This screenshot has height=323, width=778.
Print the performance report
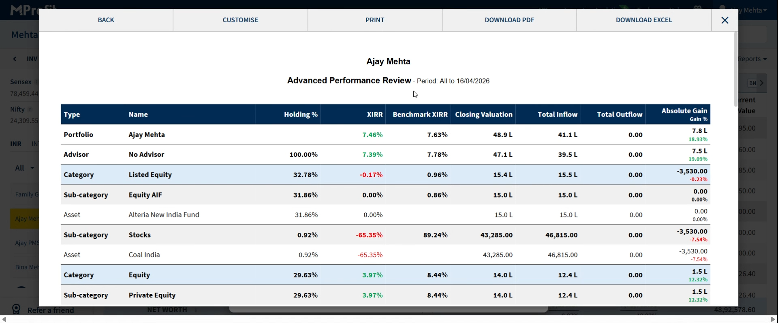click(375, 20)
